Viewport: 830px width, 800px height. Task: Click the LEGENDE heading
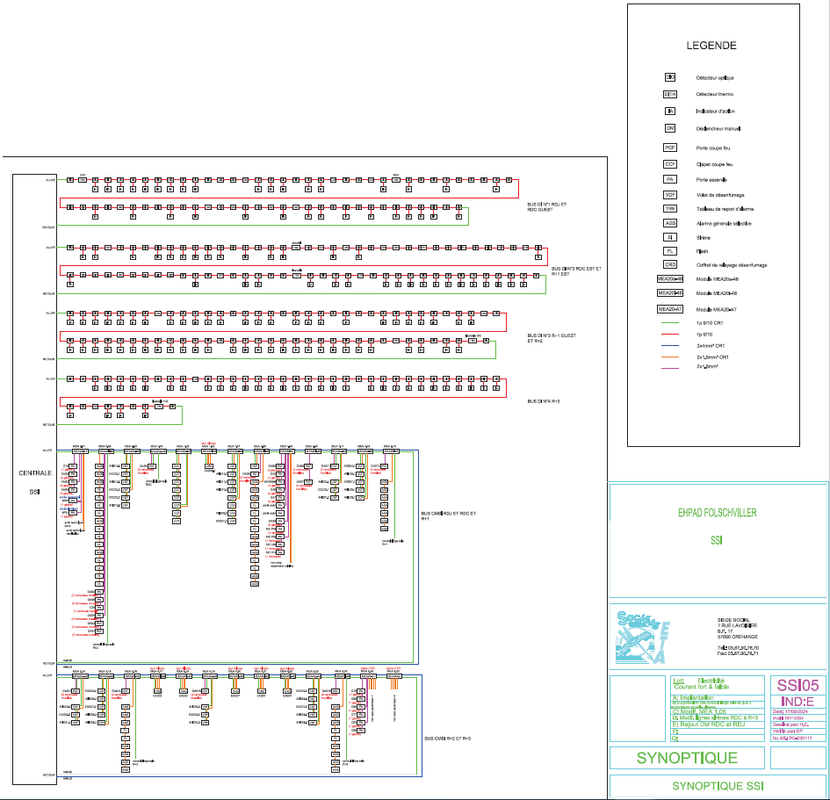click(711, 46)
